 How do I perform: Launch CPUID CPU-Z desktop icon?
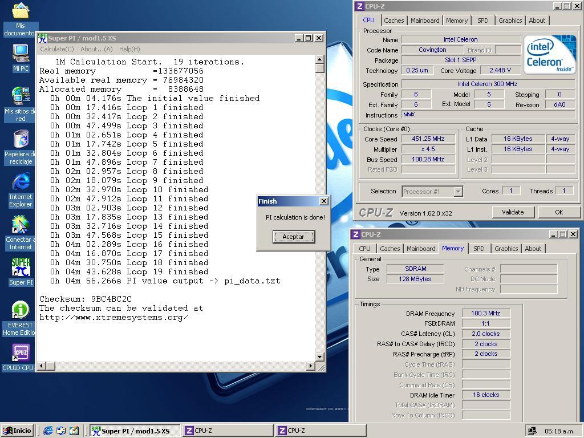coord(20,358)
